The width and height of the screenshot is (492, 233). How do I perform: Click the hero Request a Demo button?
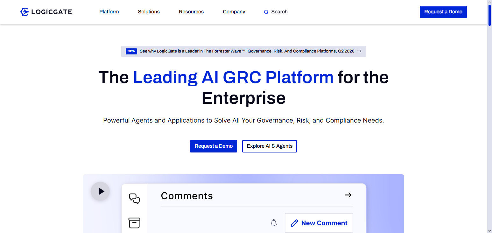[214, 146]
